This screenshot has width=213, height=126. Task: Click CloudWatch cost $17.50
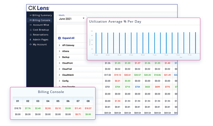pos(108,75)
